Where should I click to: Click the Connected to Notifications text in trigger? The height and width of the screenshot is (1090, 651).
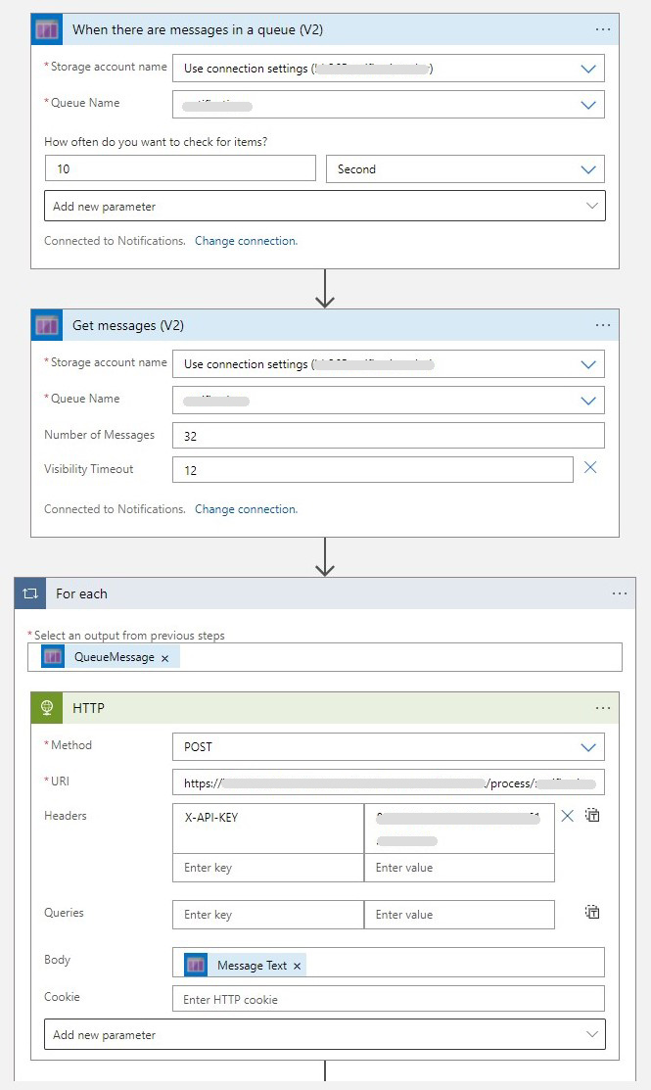coord(115,241)
